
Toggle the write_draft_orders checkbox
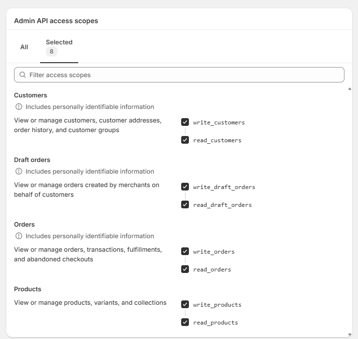185,187
